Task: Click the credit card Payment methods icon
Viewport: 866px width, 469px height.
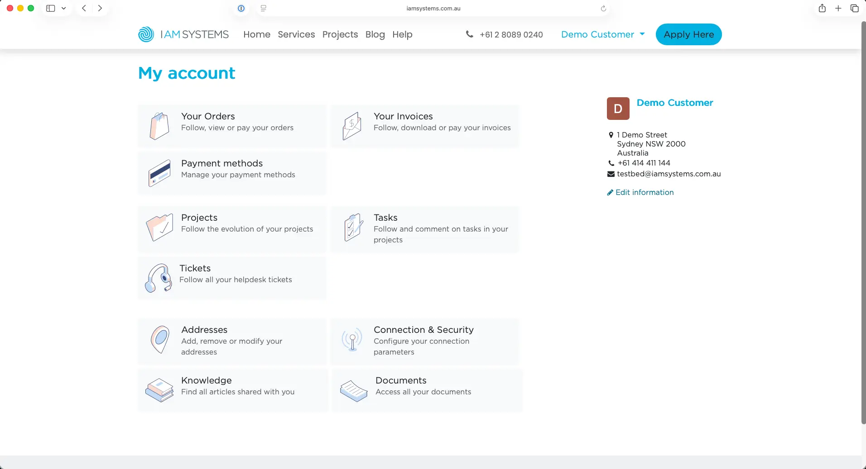Action: (159, 173)
